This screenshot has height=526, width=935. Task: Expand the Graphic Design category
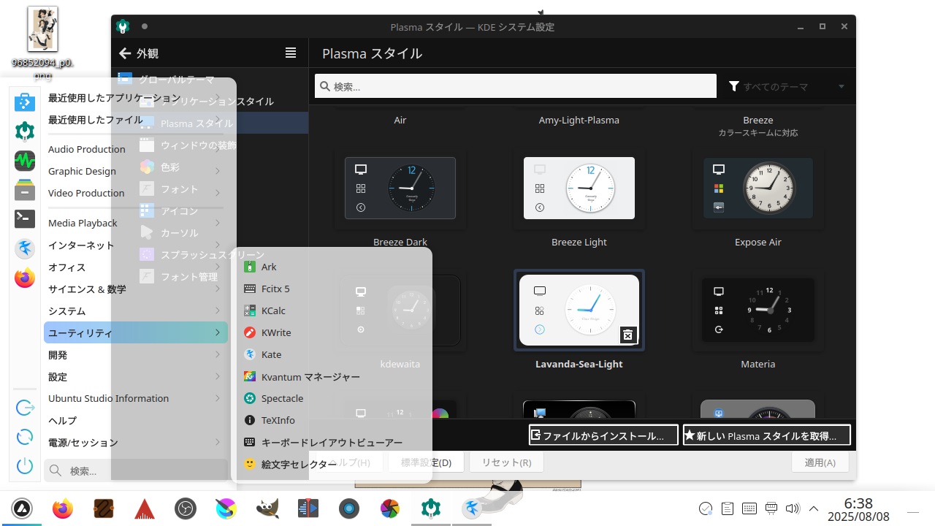tap(136, 171)
